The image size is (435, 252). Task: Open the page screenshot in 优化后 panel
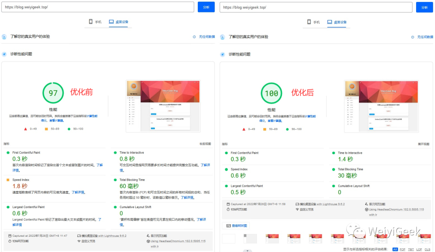pyautogui.click(x=381, y=106)
